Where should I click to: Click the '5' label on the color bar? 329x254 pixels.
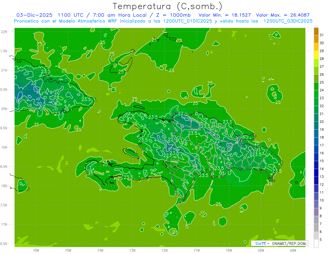[x=321, y=240]
